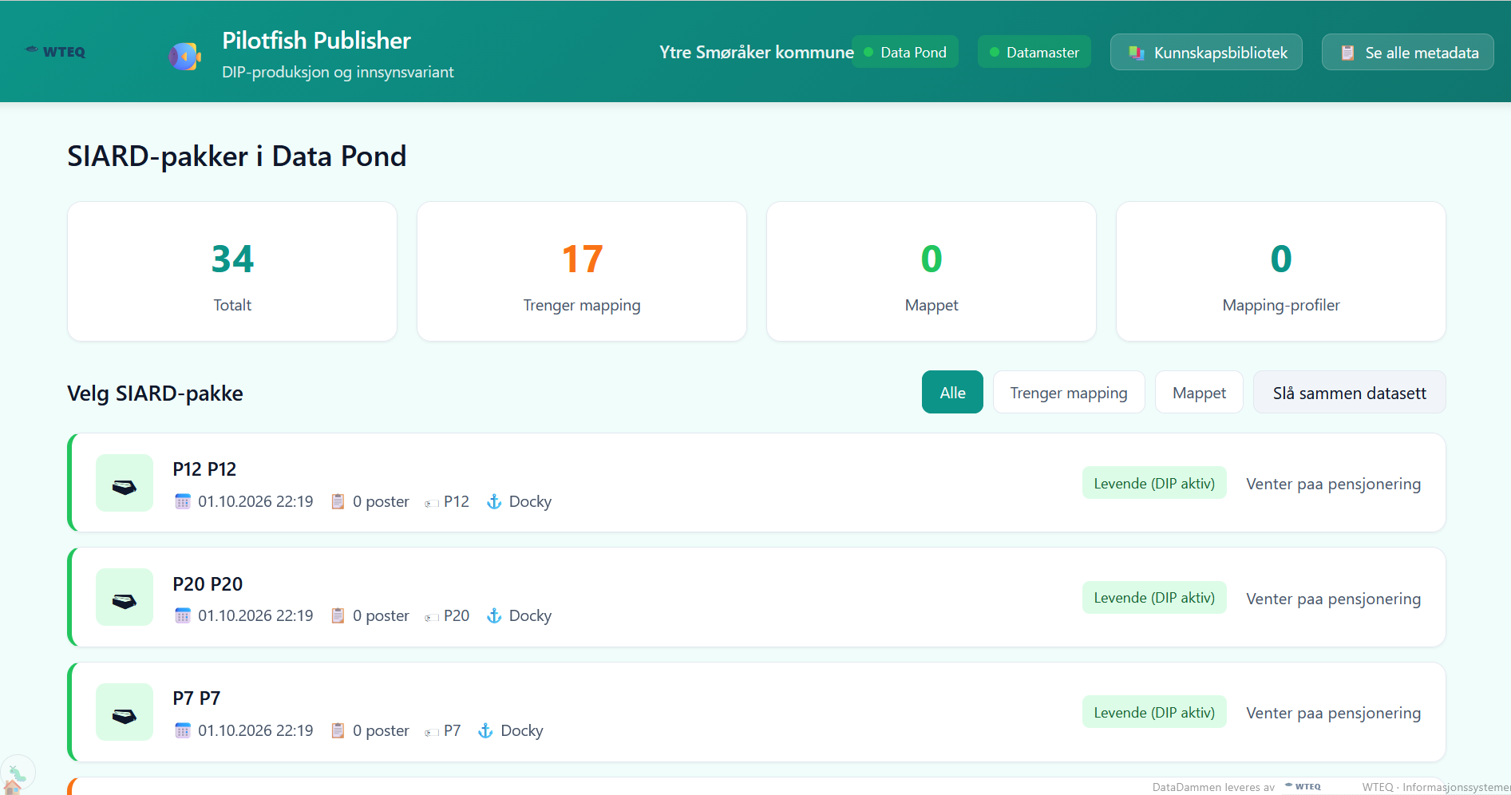Click the WTEQ logo in the footer
Image resolution: width=1511 pixels, height=795 pixels.
1303,786
